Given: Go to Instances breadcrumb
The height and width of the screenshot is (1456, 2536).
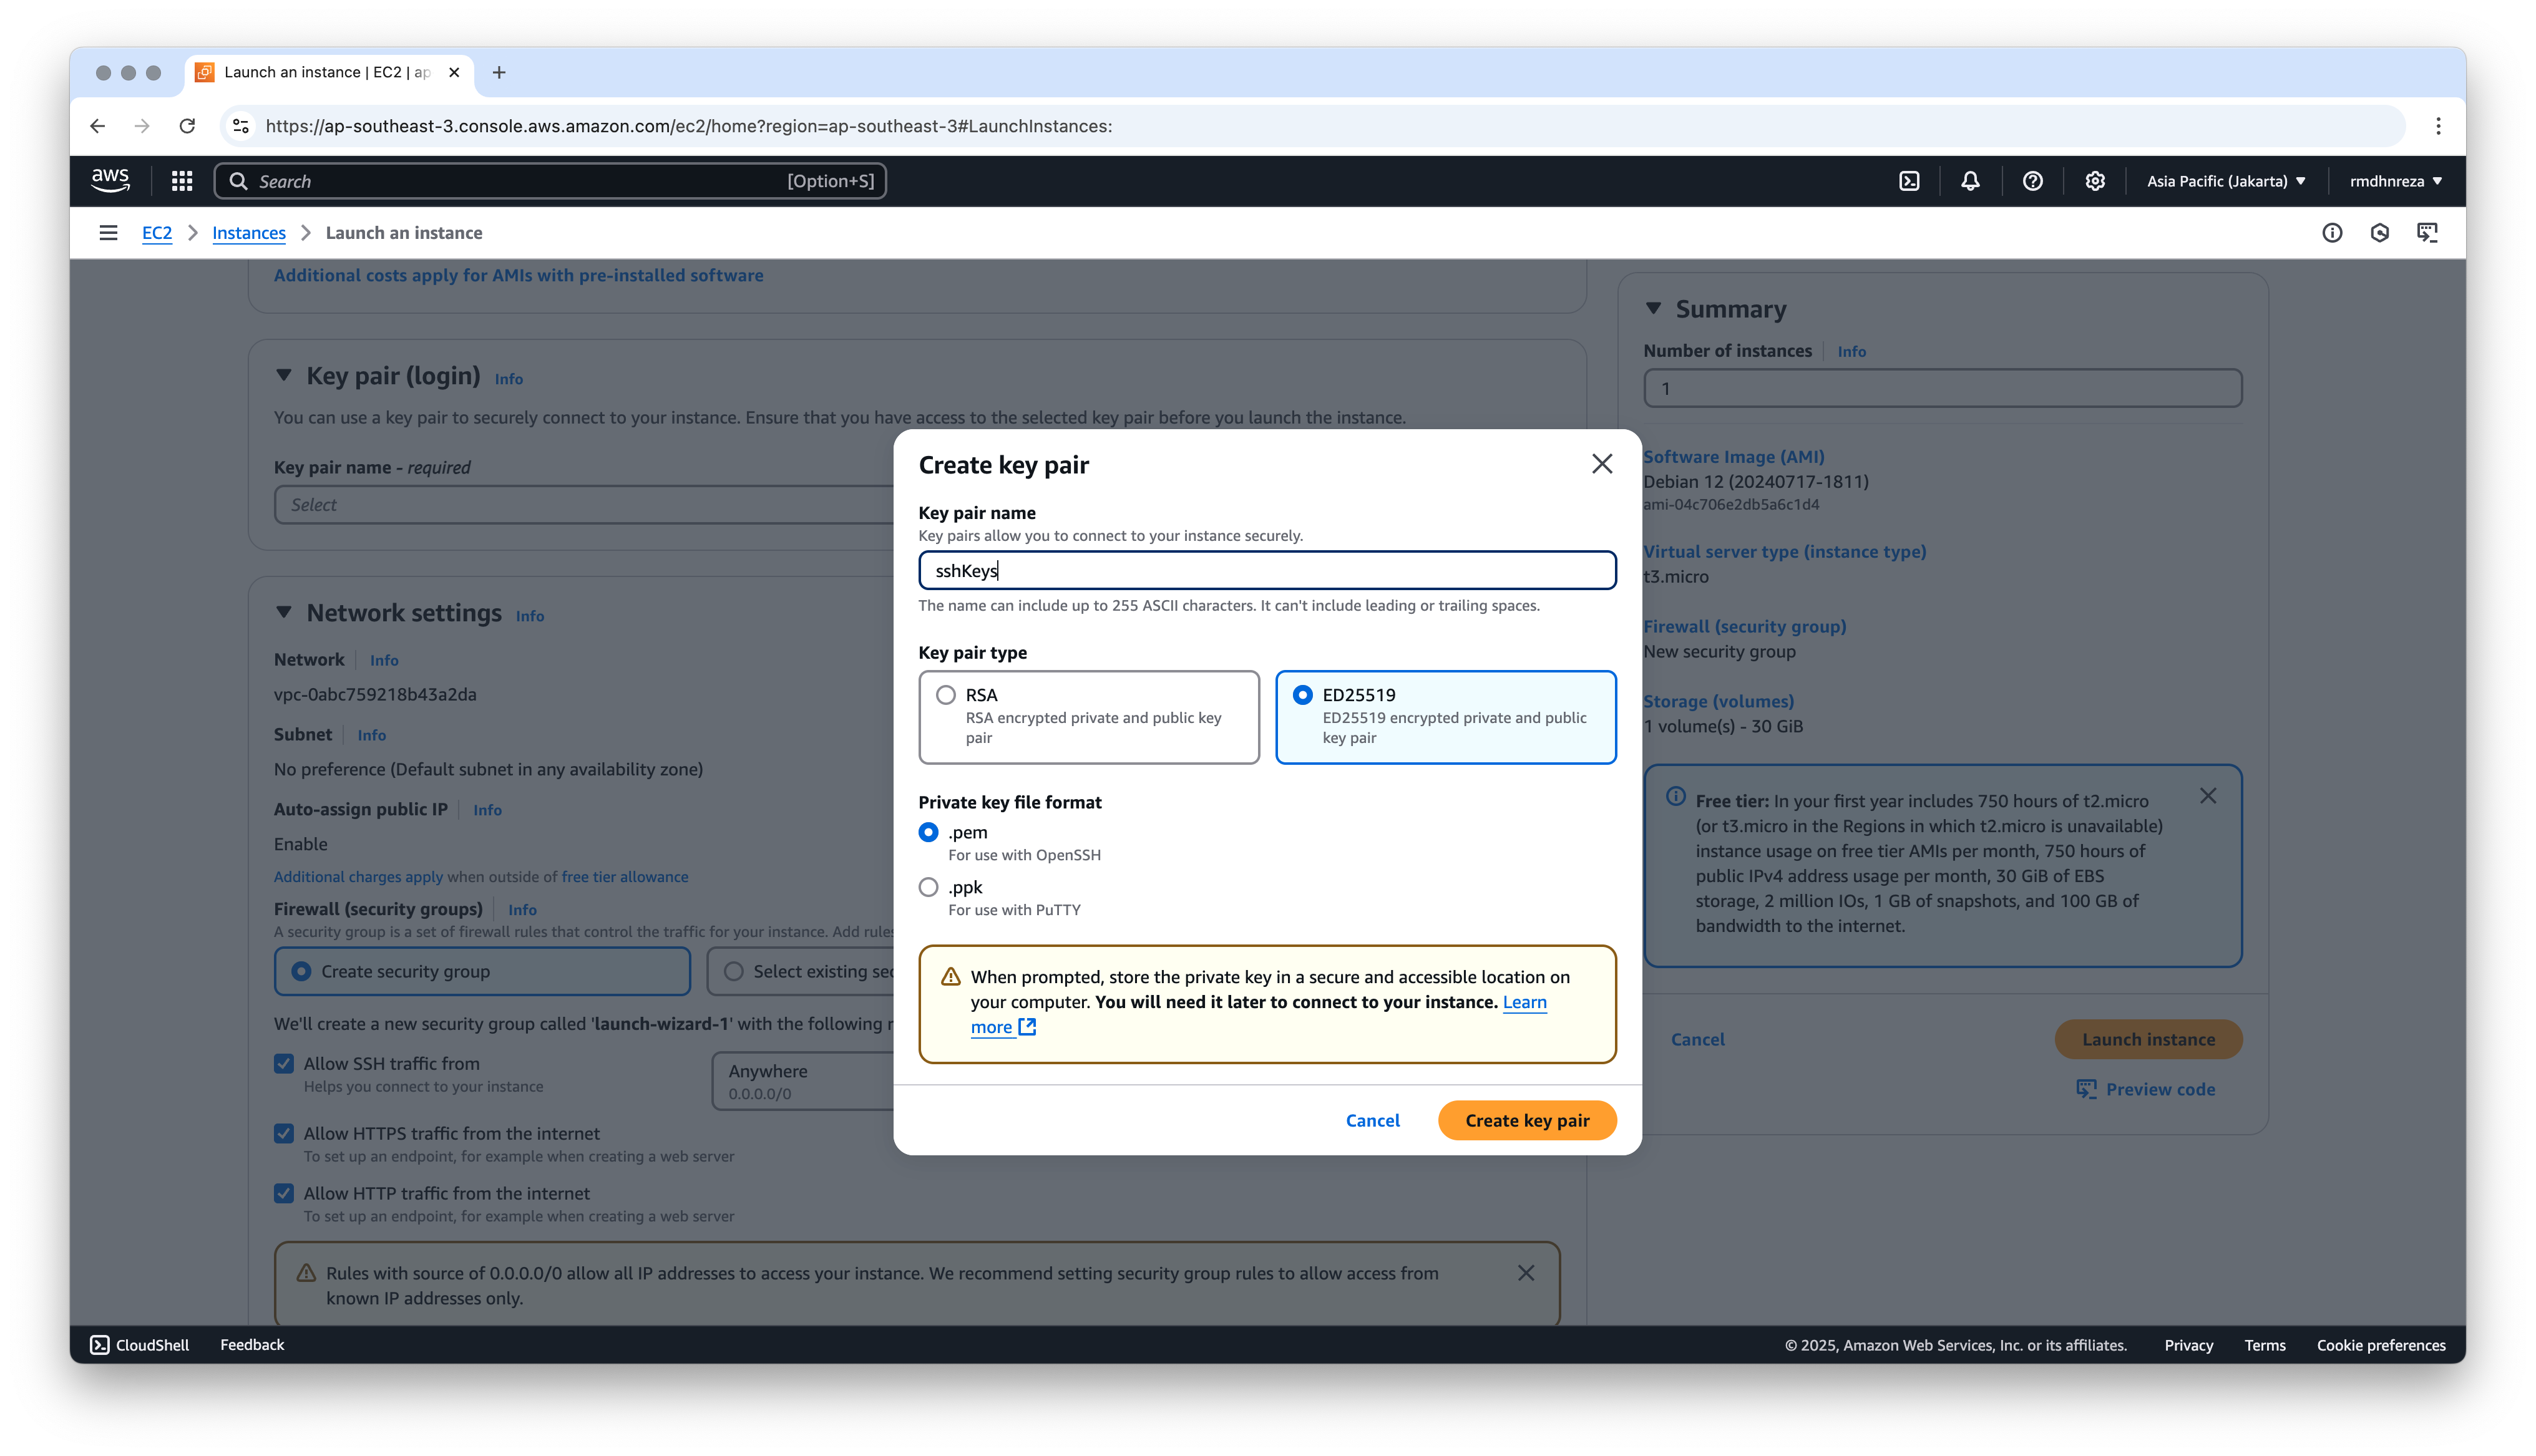Looking at the screenshot, I should pos(249,233).
